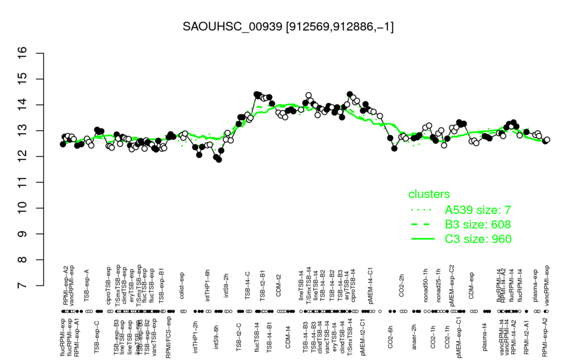Select x-axis label 'anaer-2h'
581x363 pixels.
[x=414, y=337]
